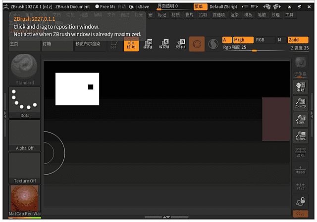The image size is (317, 222).
Task: Open the 渲染 (Render) menu
Action: (234, 15)
